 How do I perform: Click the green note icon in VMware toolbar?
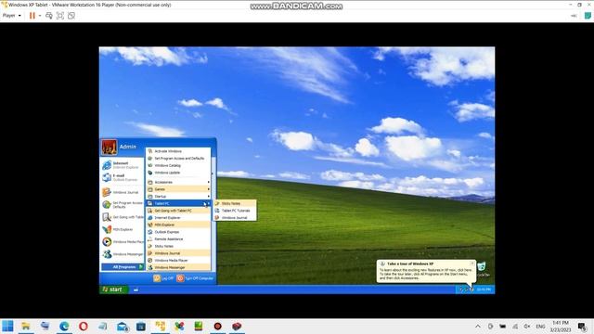588,16
